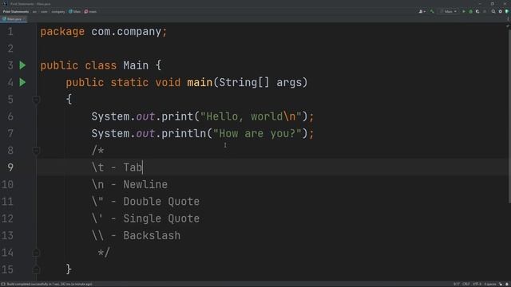511x287 pixels.
Task: Click the '\n - Newline' comment line
Action: 129,184
